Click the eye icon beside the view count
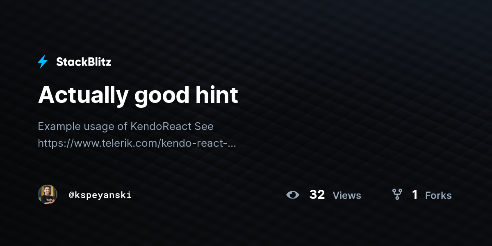This screenshot has height=246, width=492. coord(293,195)
